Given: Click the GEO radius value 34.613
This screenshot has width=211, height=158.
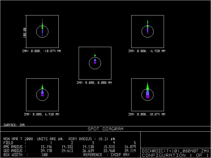Looking at the screenshot, I should [67, 151].
